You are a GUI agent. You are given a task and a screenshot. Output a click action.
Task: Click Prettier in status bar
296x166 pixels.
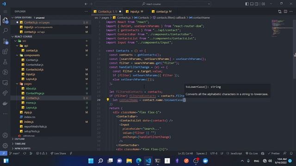pyautogui.click(x=274, y=154)
